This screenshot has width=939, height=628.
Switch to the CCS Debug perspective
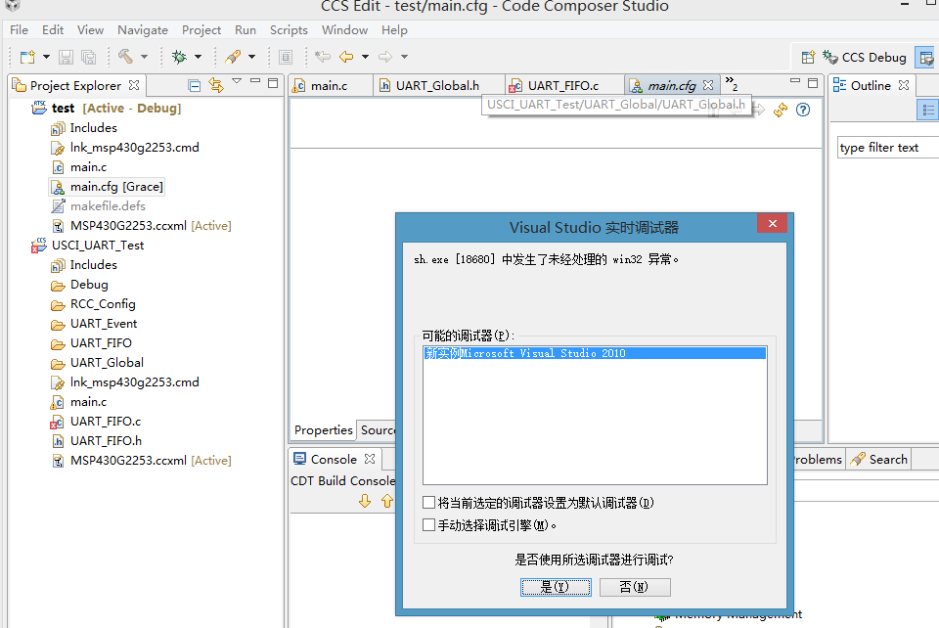(x=864, y=58)
